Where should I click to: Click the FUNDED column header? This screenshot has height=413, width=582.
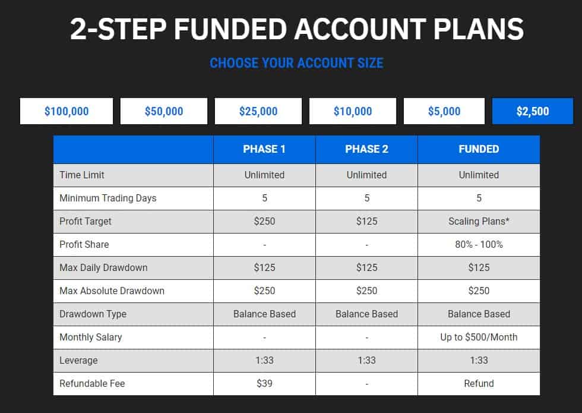click(479, 149)
